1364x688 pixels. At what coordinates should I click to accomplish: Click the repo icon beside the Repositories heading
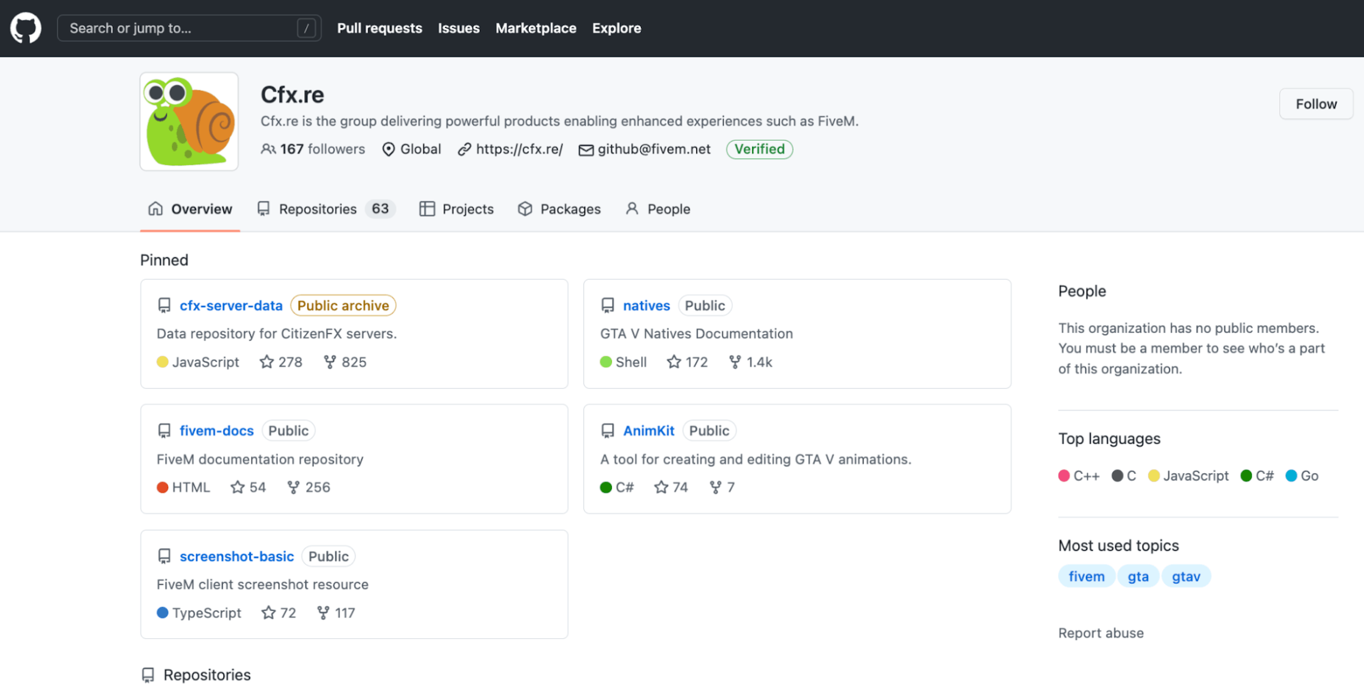148,675
